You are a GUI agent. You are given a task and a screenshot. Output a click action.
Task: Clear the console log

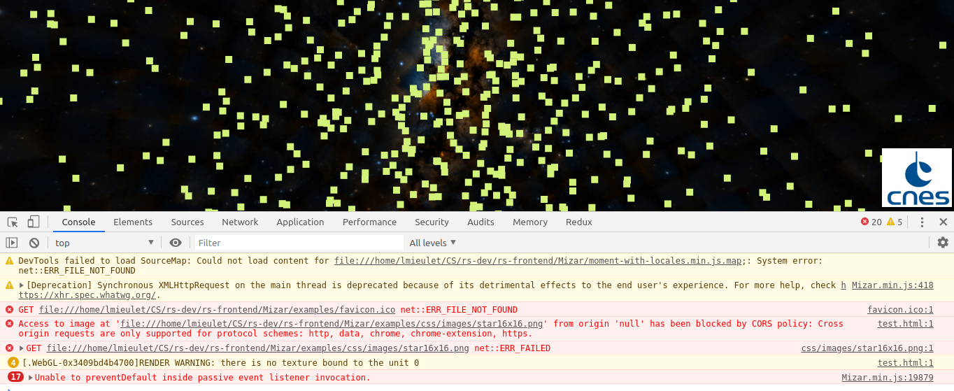coord(34,243)
